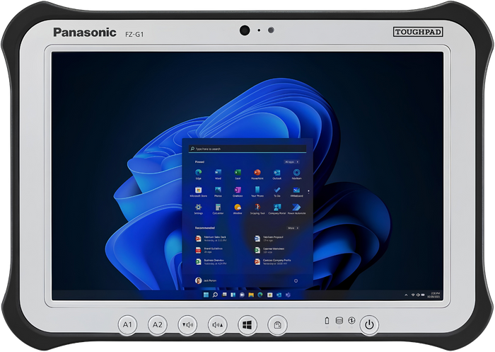This screenshot has width=495, height=352.
Task: Show hidden system tray icons
Action: point(406,295)
